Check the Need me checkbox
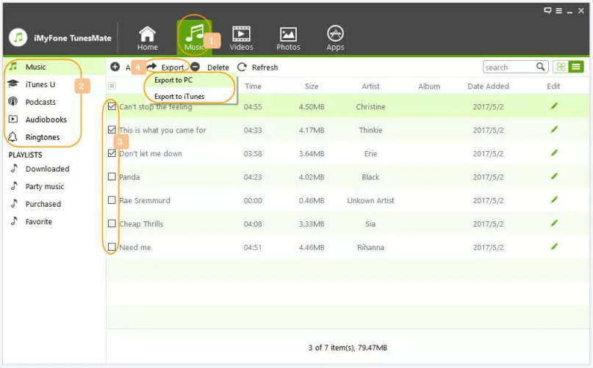Screen dimensions: 593x368 (x=112, y=247)
